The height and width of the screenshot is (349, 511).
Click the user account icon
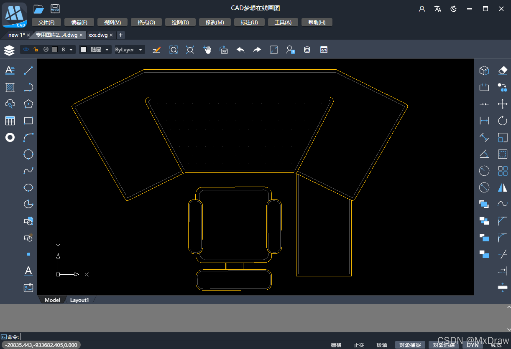point(422,9)
